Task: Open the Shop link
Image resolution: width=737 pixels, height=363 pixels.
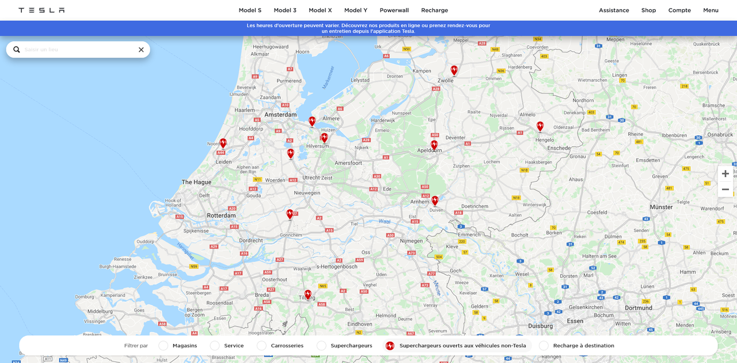Action: 649,10
